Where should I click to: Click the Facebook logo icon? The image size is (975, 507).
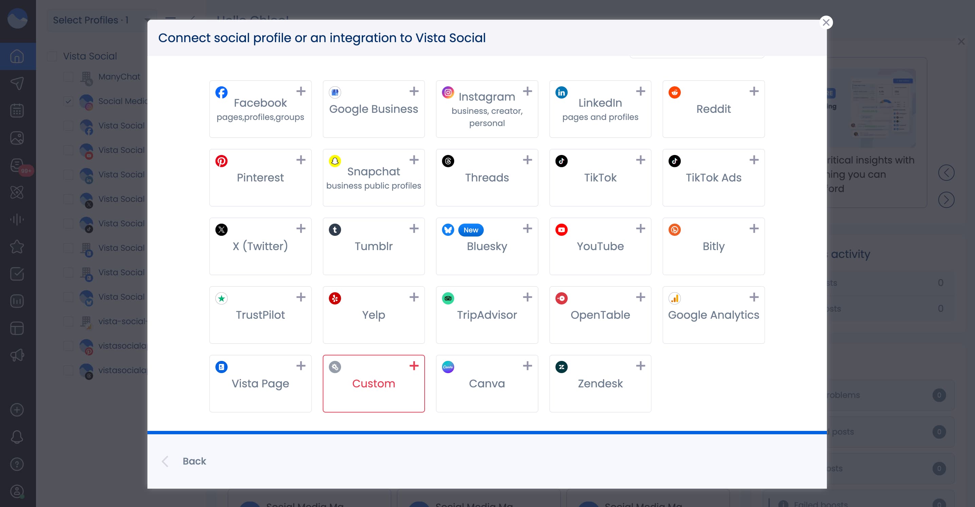pos(221,92)
